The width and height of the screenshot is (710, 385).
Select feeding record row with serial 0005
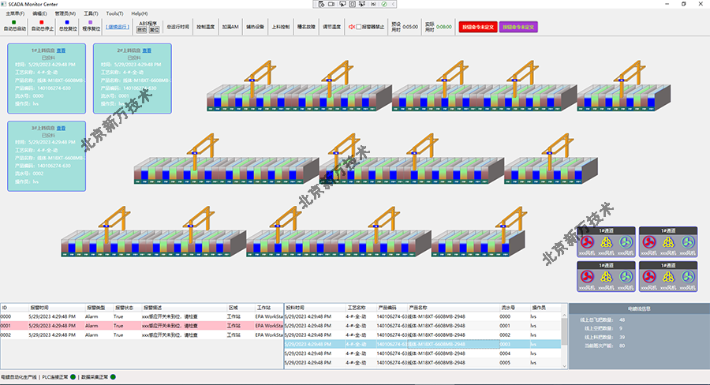pyautogui.click(x=423, y=362)
